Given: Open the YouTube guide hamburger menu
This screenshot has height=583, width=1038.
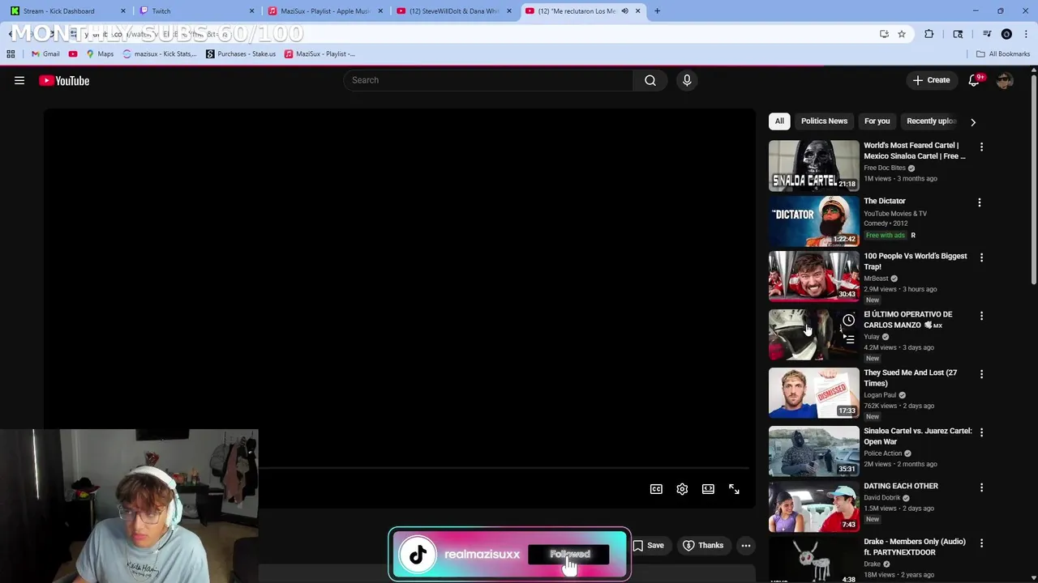Looking at the screenshot, I should click(x=19, y=80).
